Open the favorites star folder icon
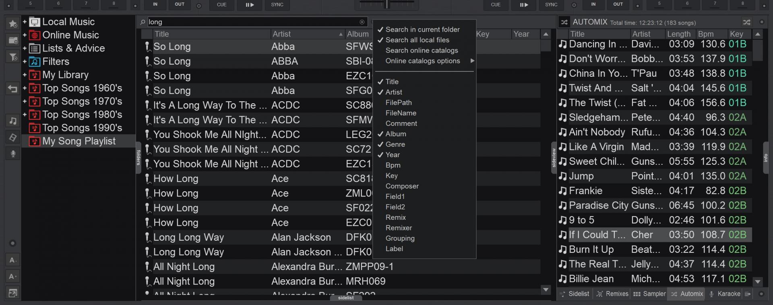 point(13,24)
